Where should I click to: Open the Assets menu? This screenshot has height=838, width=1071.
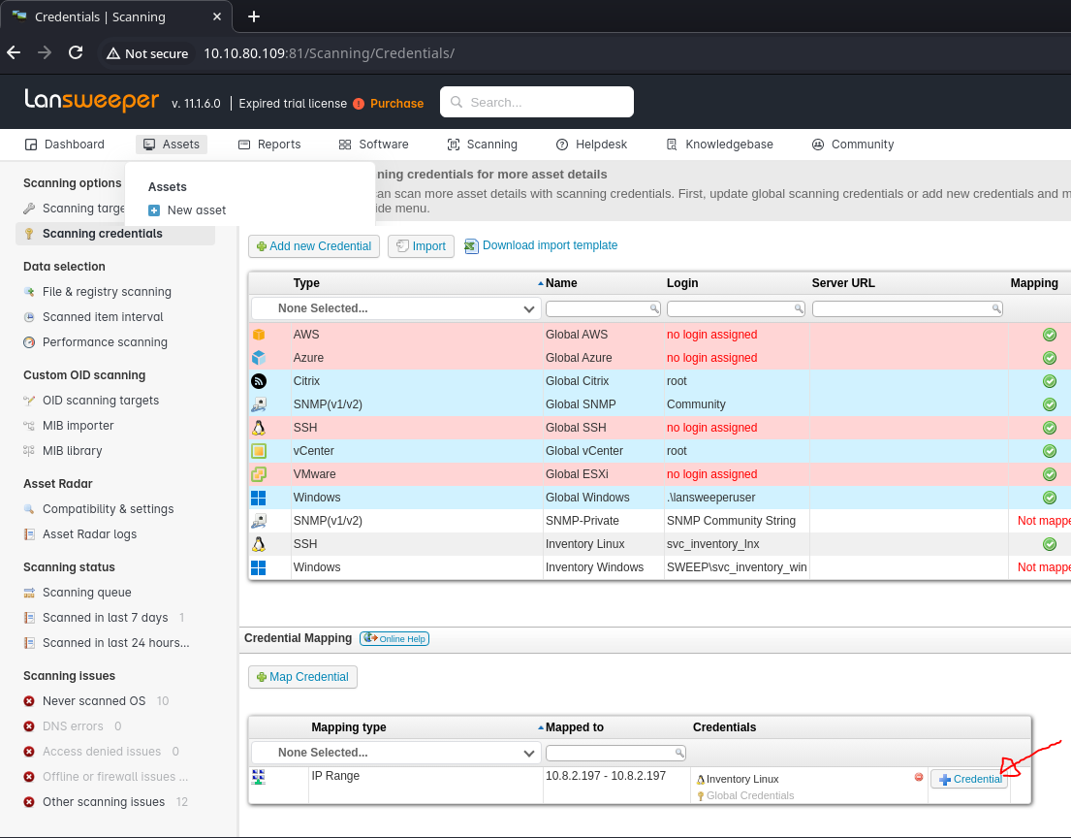[172, 145]
